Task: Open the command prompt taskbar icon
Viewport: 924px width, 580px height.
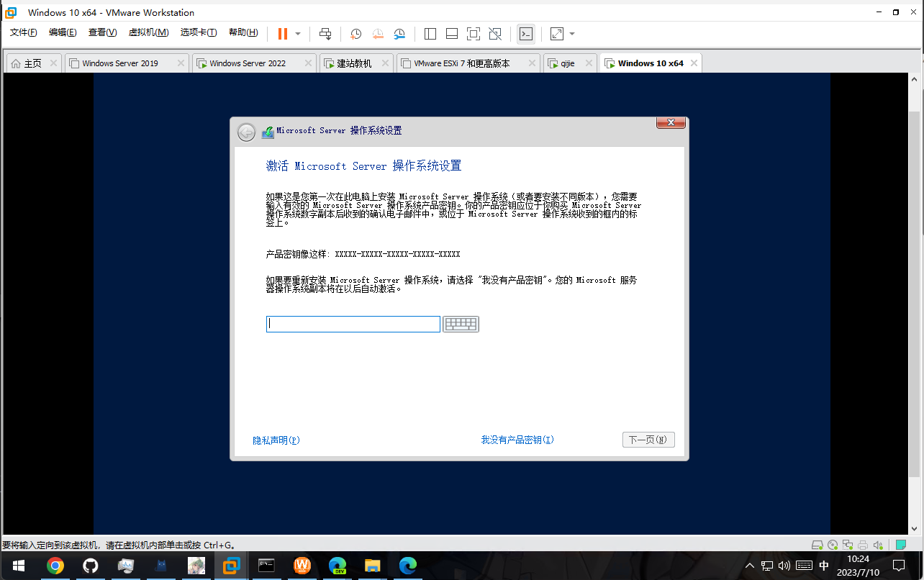Action: point(266,566)
